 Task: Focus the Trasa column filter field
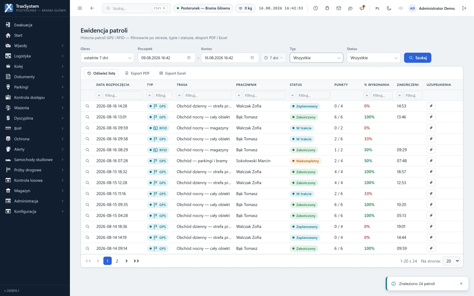207,95
